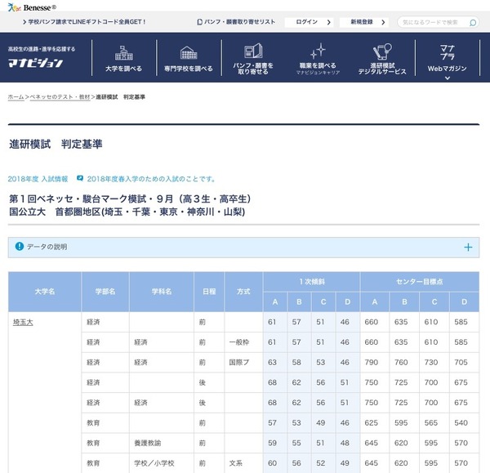Image resolution: width=490 pixels, height=473 pixels.
Task: Click the search magnifier icon
Action: pyautogui.click(x=473, y=23)
